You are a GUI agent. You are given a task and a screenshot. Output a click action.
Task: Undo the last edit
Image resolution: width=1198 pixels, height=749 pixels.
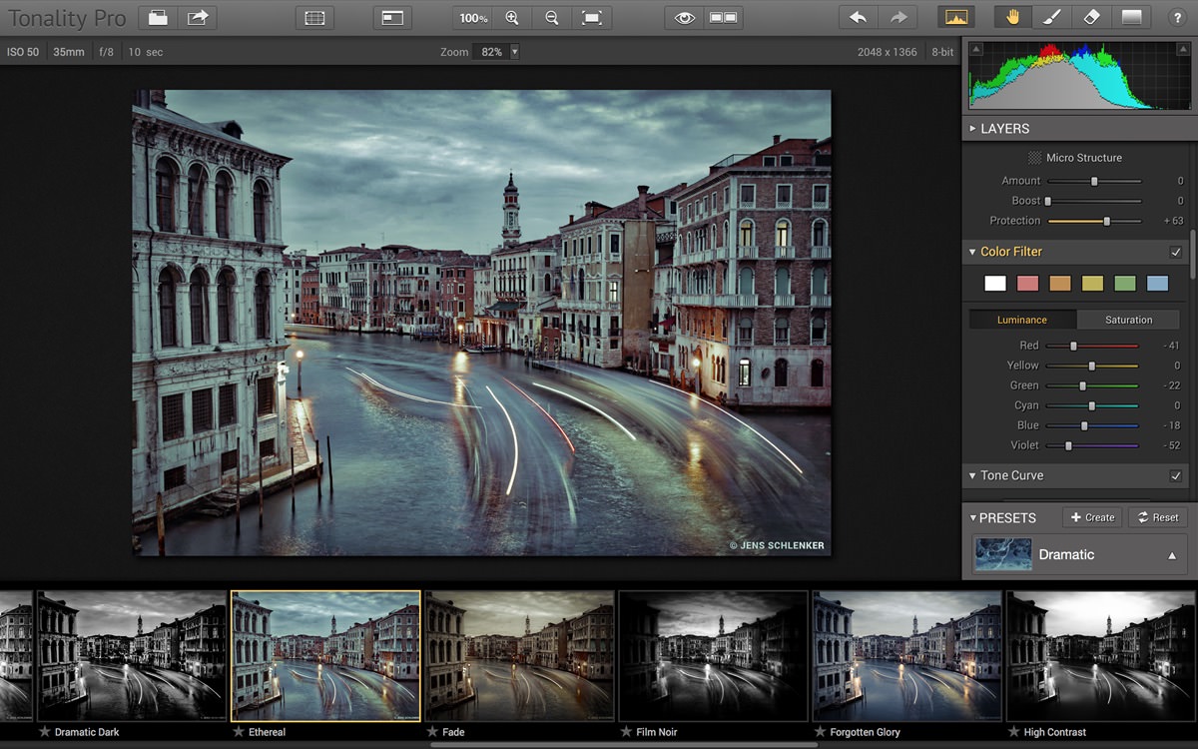tap(858, 17)
